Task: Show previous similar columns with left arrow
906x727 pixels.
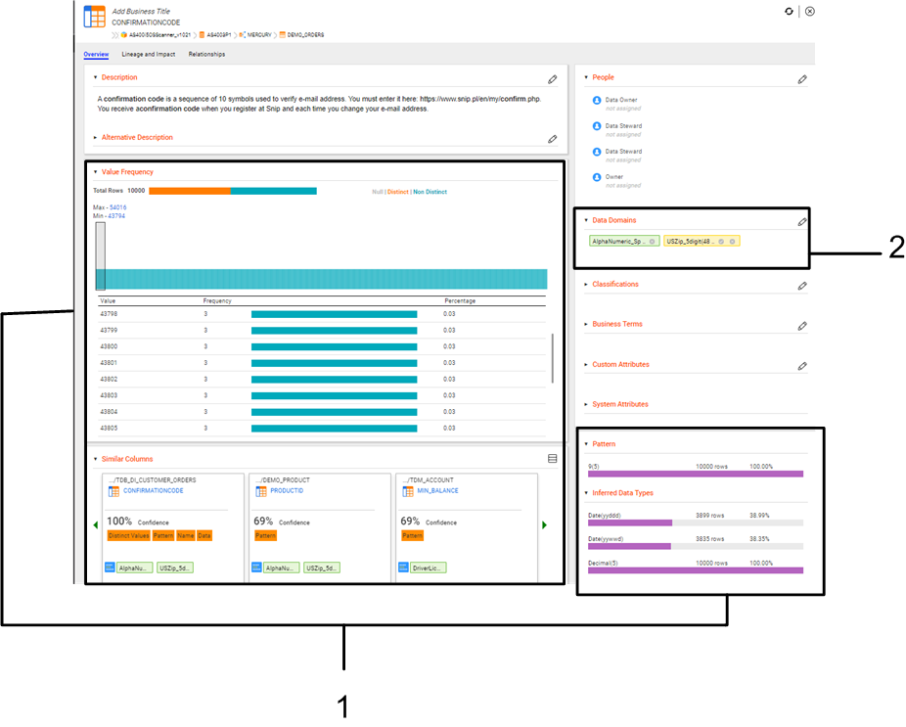Action: click(95, 524)
